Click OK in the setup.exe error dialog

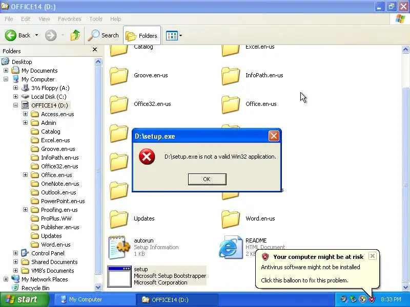(x=207, y=179)
